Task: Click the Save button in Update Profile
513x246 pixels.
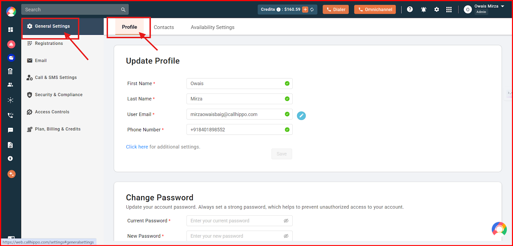Action: pos(282,154)
